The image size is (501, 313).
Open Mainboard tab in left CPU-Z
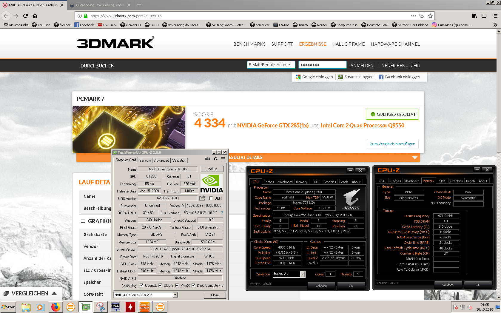coord(285,182)
